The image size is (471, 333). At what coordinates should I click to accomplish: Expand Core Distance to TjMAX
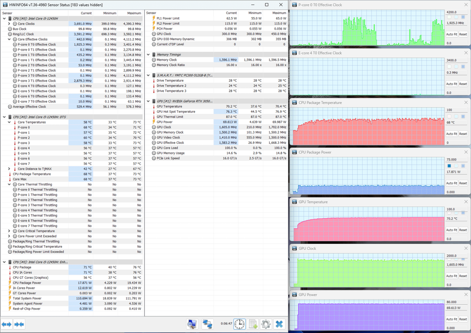point(10,169)
